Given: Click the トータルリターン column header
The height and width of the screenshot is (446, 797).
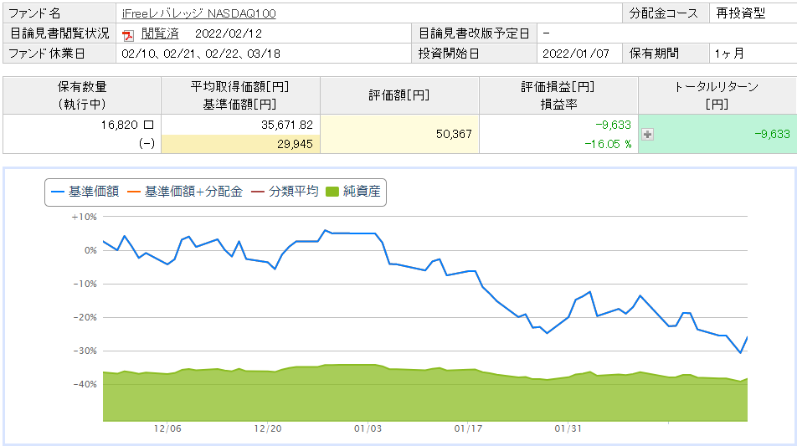Looking at the screenshot, I should (717, 95).
